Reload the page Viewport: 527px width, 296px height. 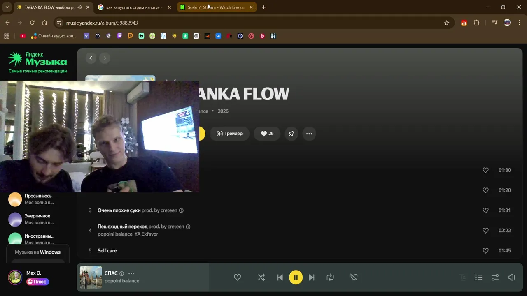32,23
